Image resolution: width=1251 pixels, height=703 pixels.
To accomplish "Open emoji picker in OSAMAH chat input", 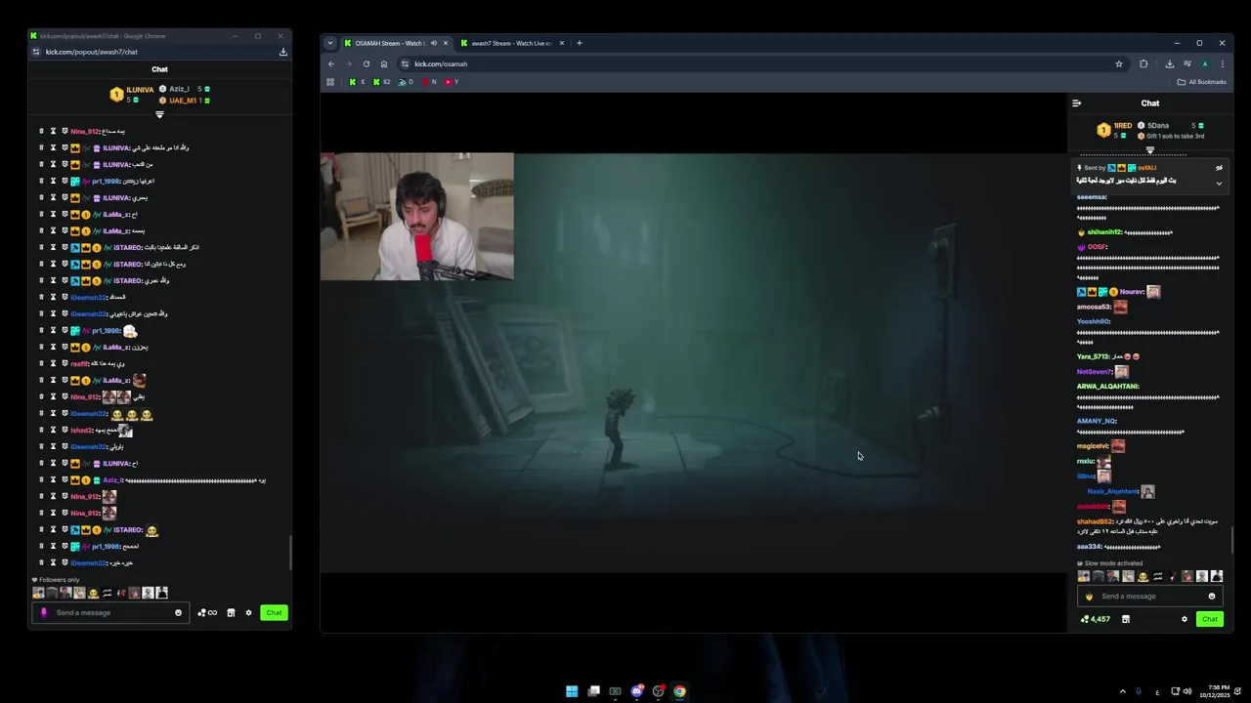I will 1212,597.
